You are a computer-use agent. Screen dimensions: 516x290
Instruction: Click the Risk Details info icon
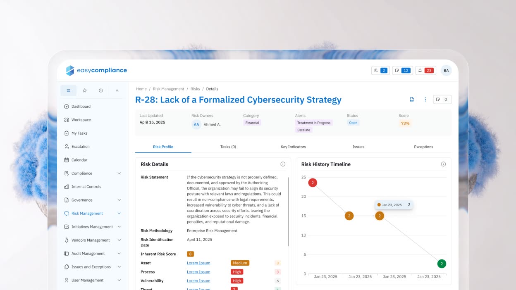(283, 164)
